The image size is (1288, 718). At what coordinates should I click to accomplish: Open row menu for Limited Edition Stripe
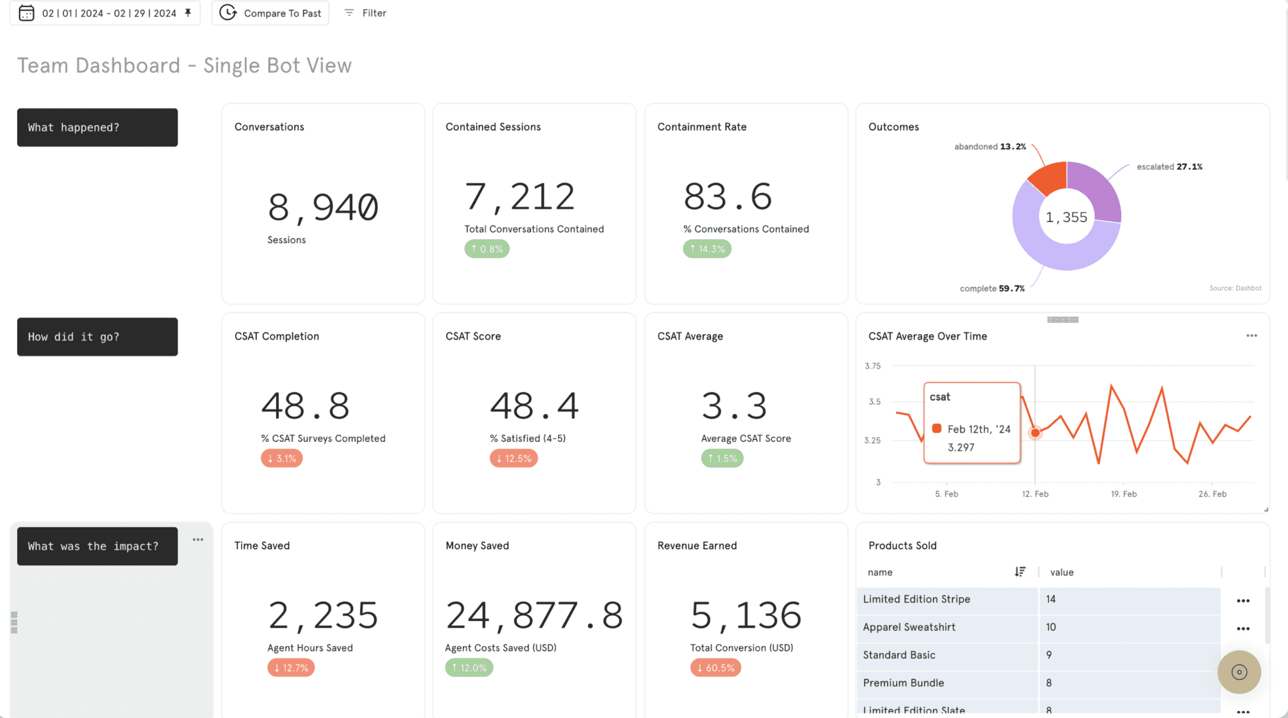click(x=1243, y=601)
